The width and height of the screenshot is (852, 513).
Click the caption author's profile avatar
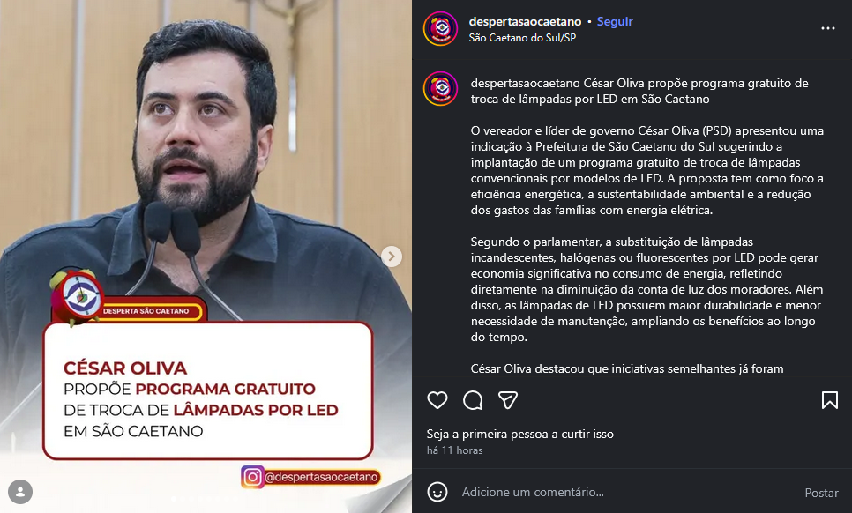click(x=441, y=88)
